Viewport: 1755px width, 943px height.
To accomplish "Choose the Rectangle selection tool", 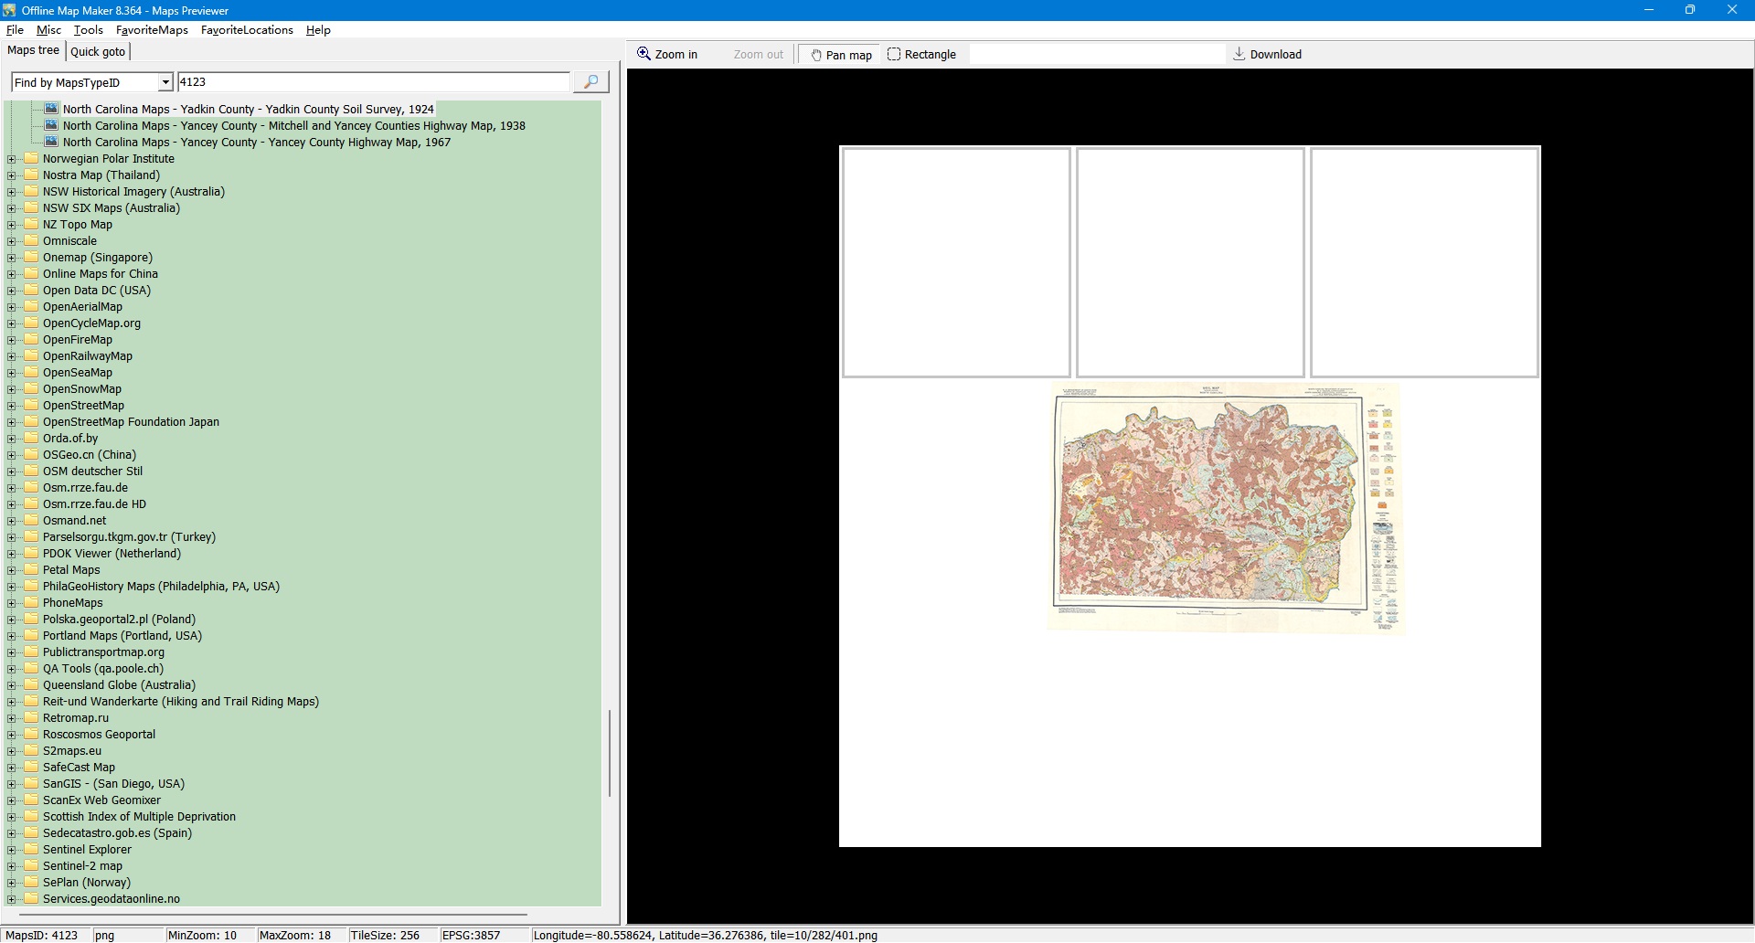I will click(x=921, y=55).
